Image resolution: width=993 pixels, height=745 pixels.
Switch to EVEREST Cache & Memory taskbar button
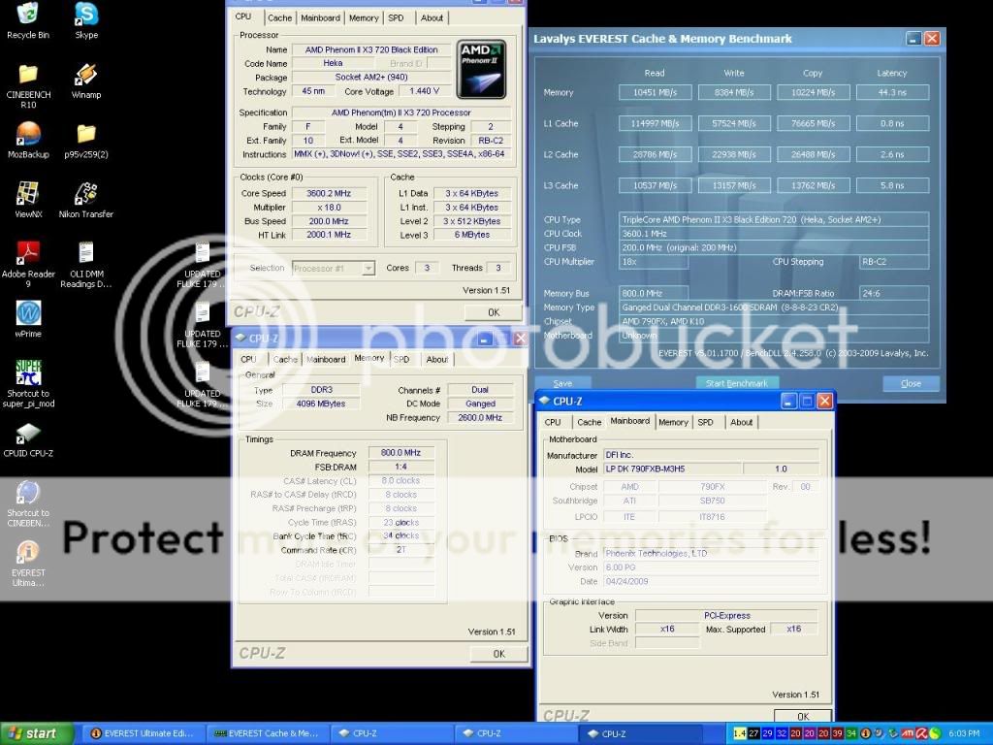pos(268,733)
